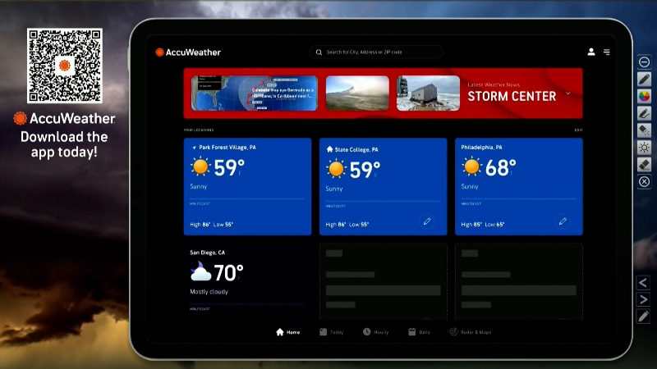
Task: Click 'High 85° Low 65°' text
Action: pyautogui.click(x=483, y=225)
